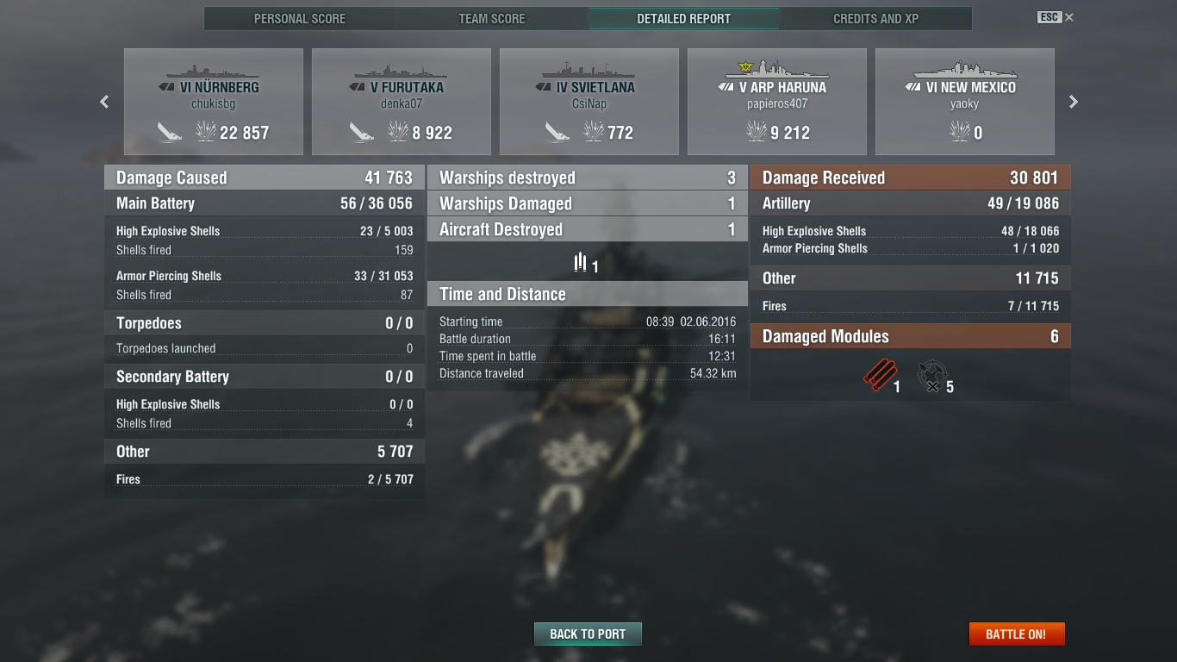The width and height of the screenshot is (1177, 662).
Task: Click the damaged torpedo tubes module icon
Action: (880, 376)
